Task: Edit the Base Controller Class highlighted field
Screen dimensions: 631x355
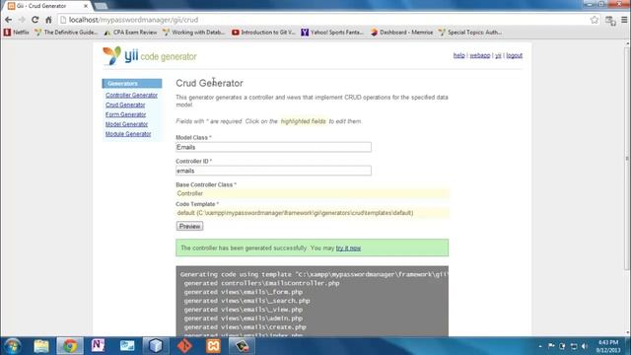Action: tap(312, 193)
